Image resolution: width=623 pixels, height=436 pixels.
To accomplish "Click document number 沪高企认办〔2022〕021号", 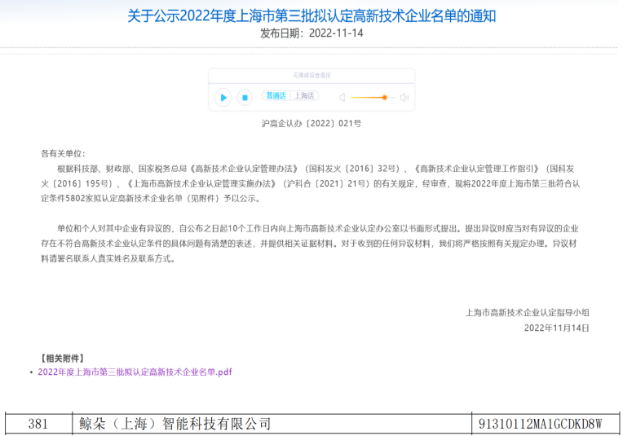I will 311,124.
